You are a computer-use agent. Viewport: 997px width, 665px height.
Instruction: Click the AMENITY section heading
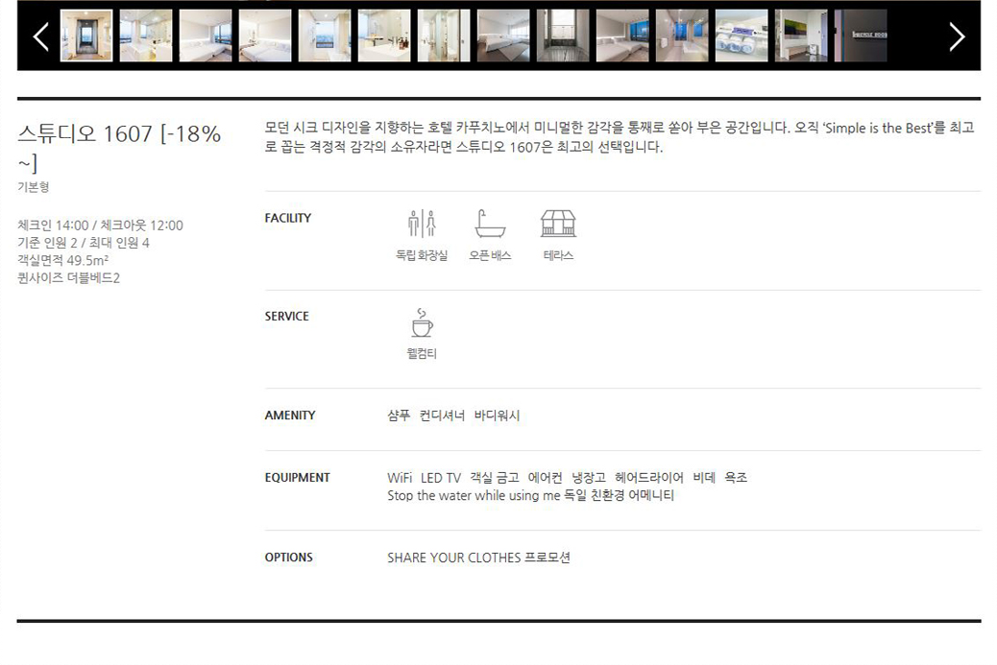pyautogui.click(x=290, y=416)
